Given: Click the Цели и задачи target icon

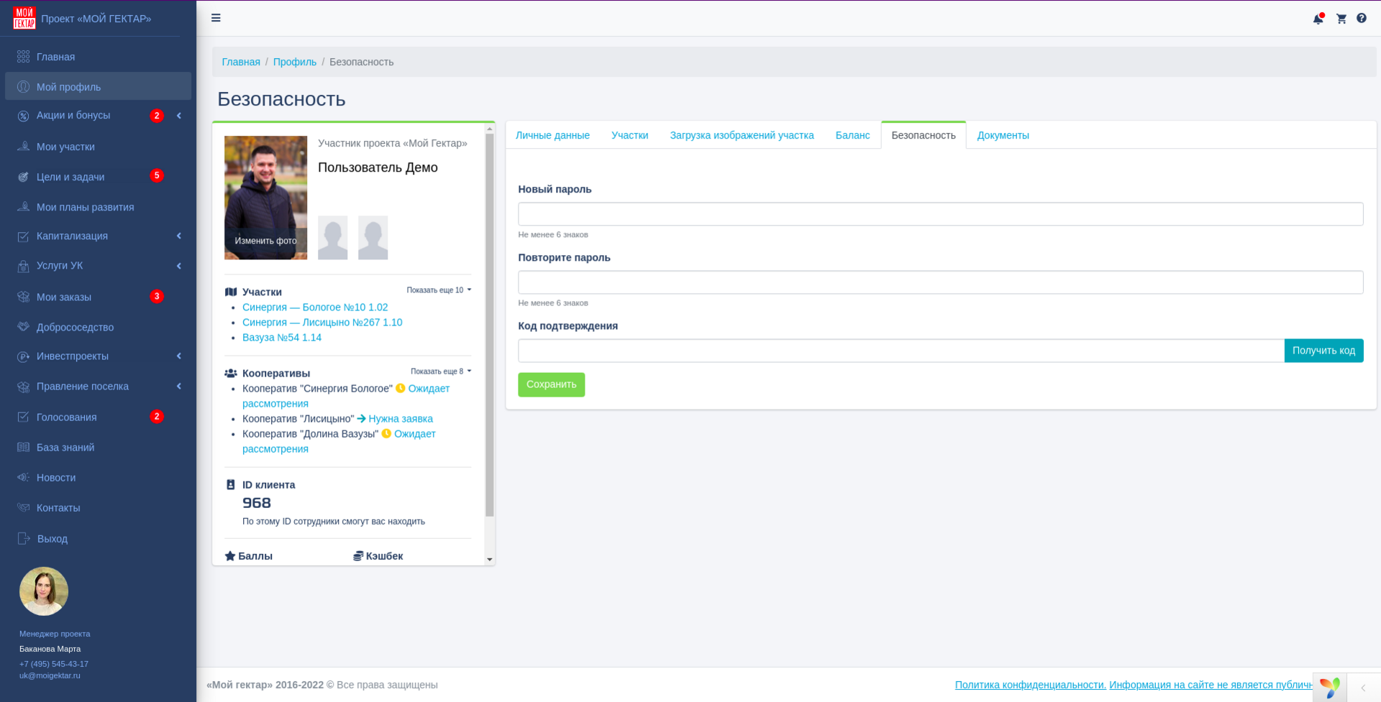Looking at the screenshot, I should 24,177.
